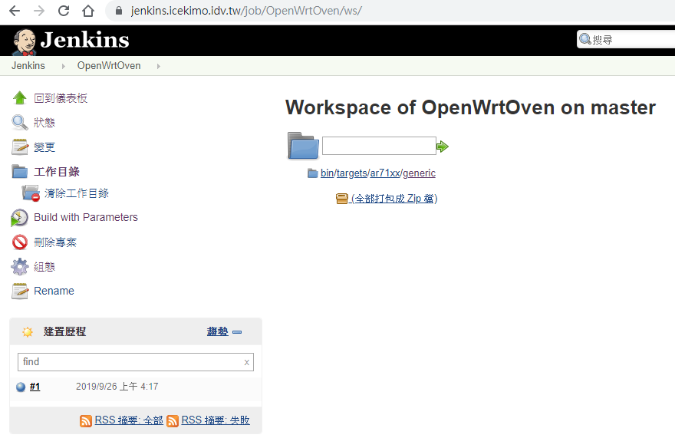Screen dimensions: 675x448
Task: Click the sun weather icon in build history
Action: (x=28, y=332)
